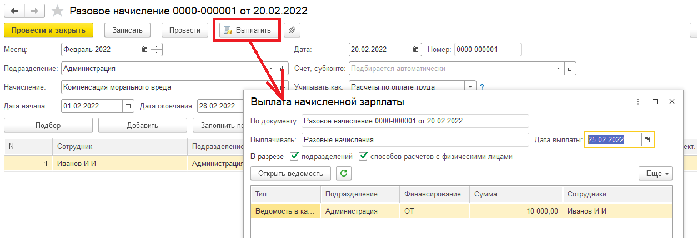Open the Счет, субконто selection icon
Viewport: 697px width, 238px height.
570,69
